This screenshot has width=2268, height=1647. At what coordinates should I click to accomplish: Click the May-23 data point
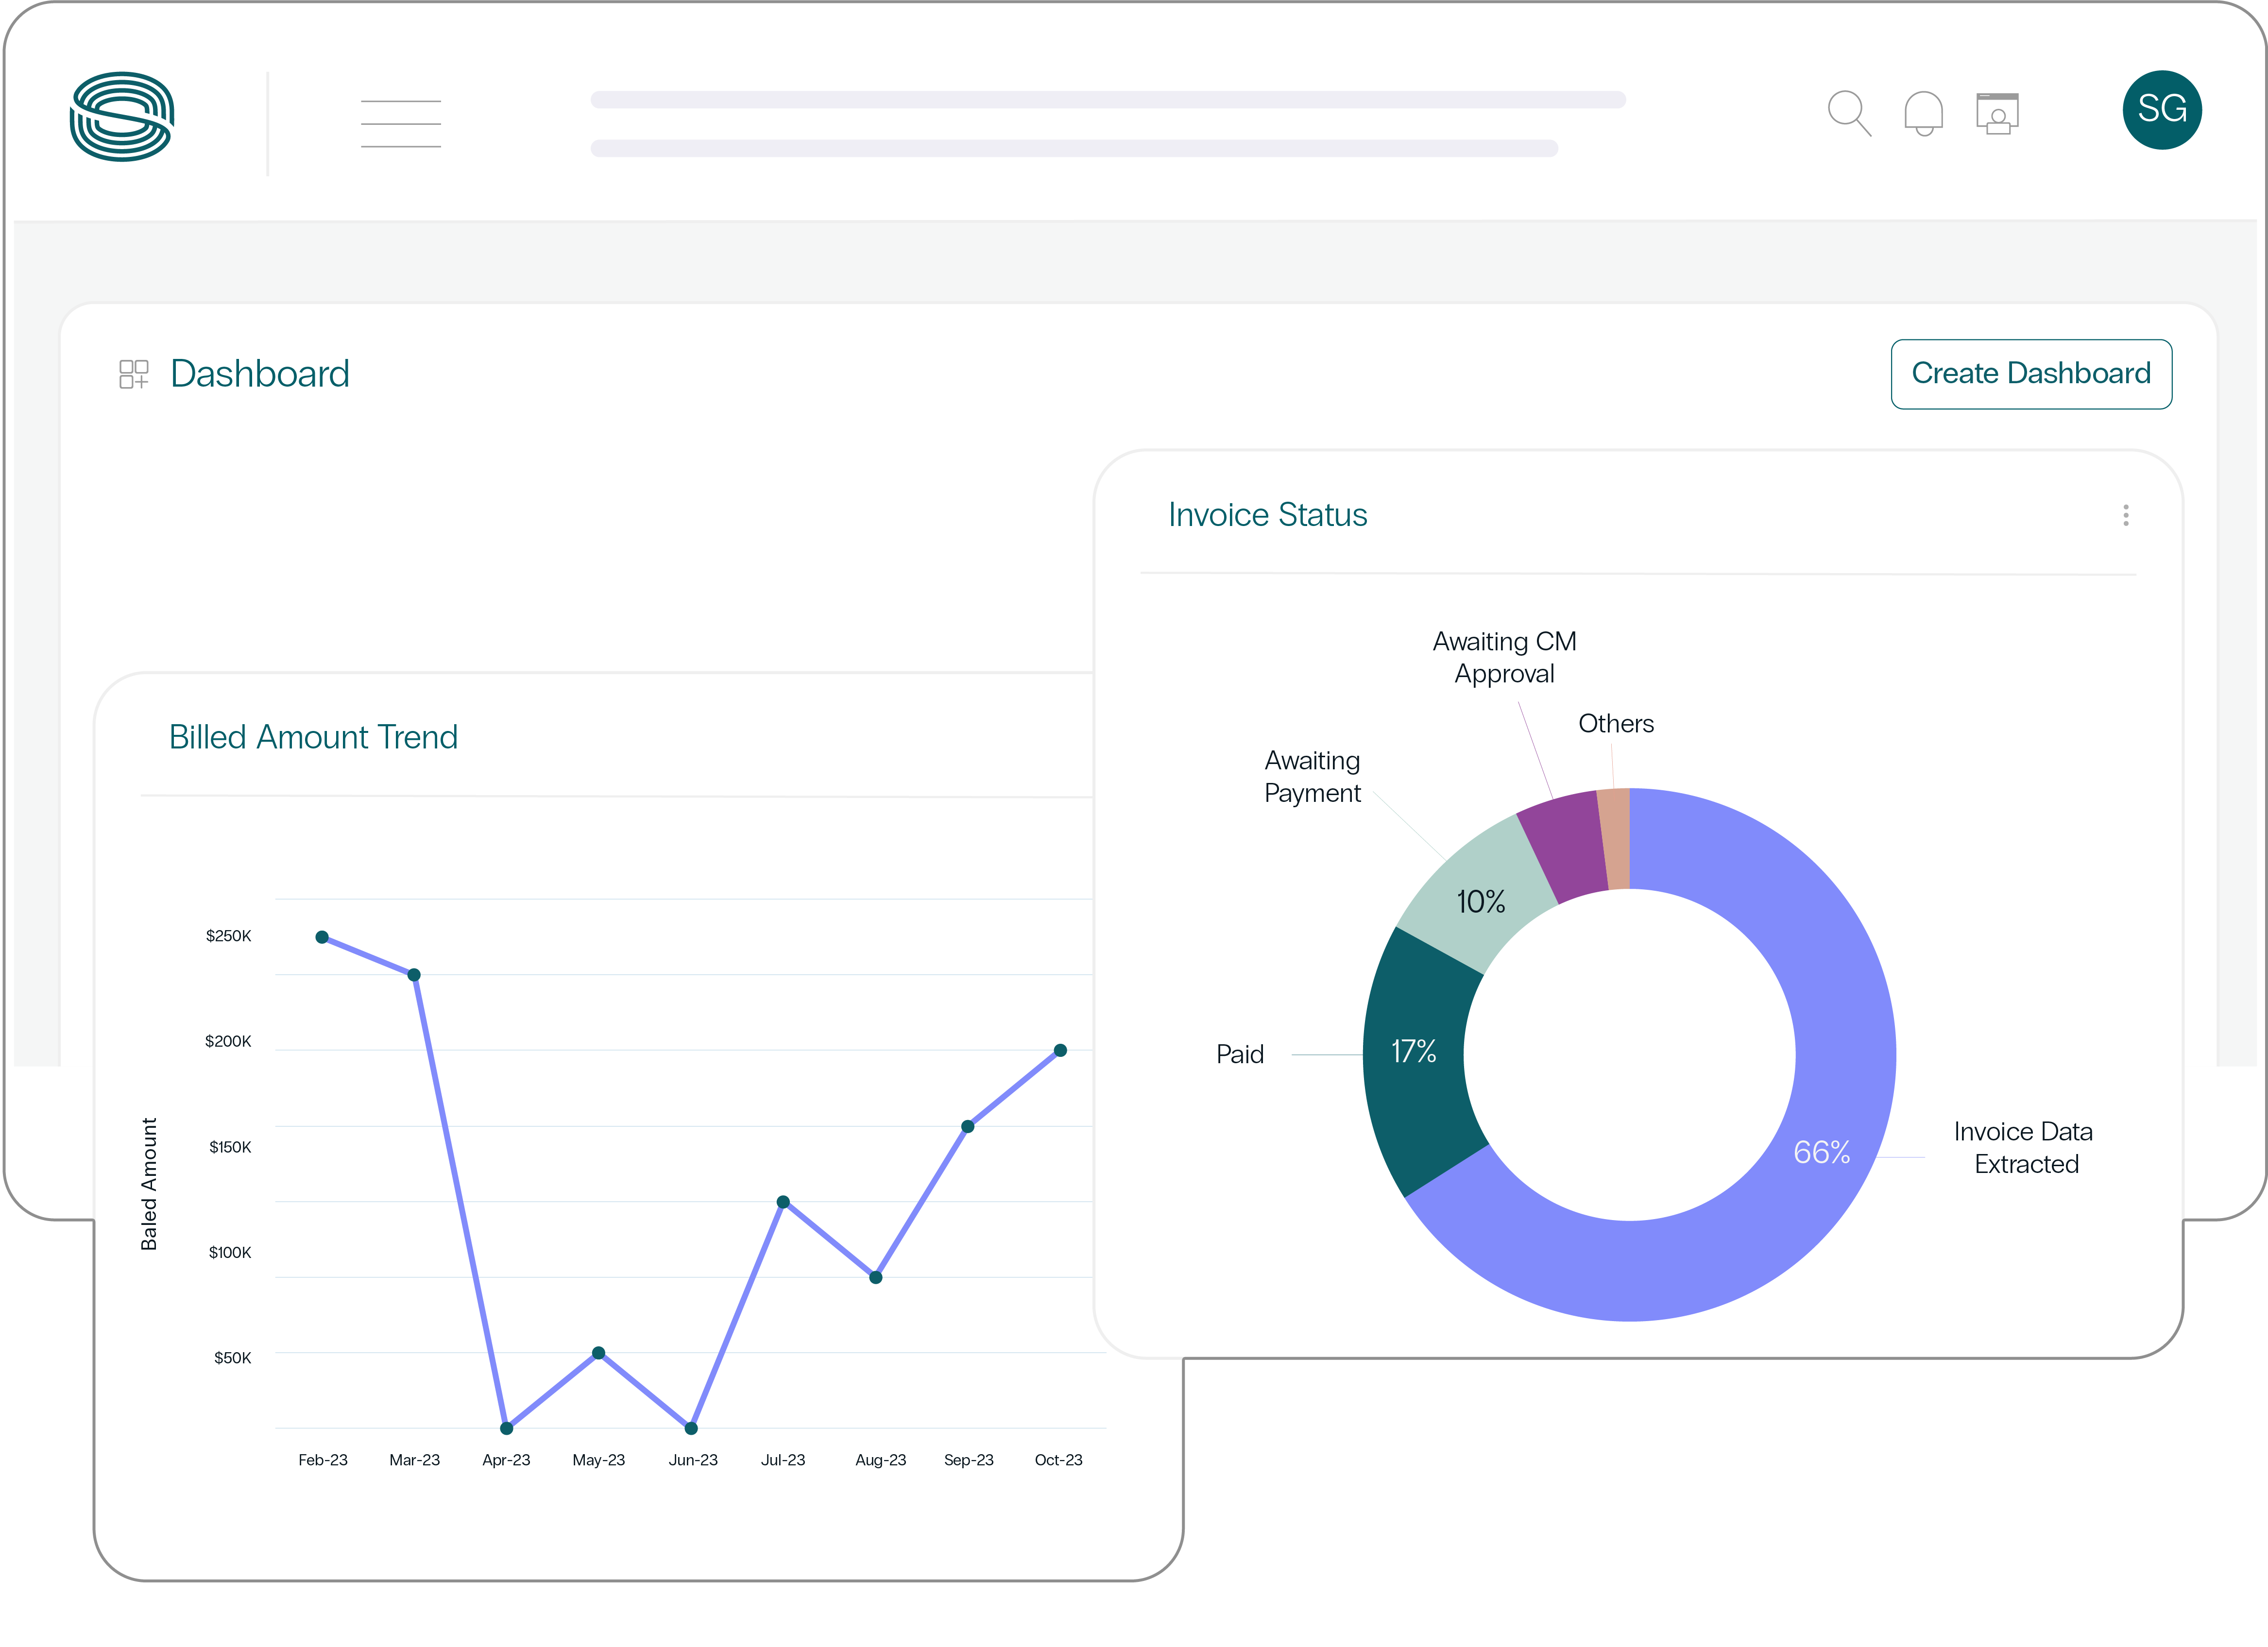598,1353
